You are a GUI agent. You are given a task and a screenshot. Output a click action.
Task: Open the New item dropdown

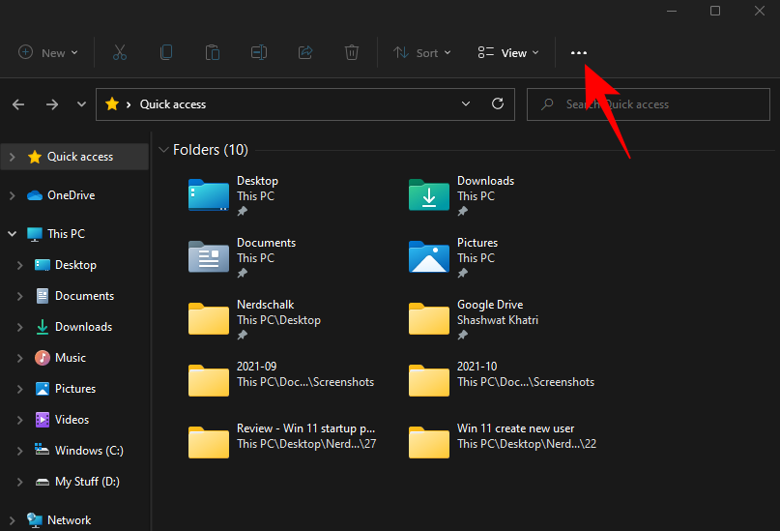pyautogui.click(x=48, y=53)
